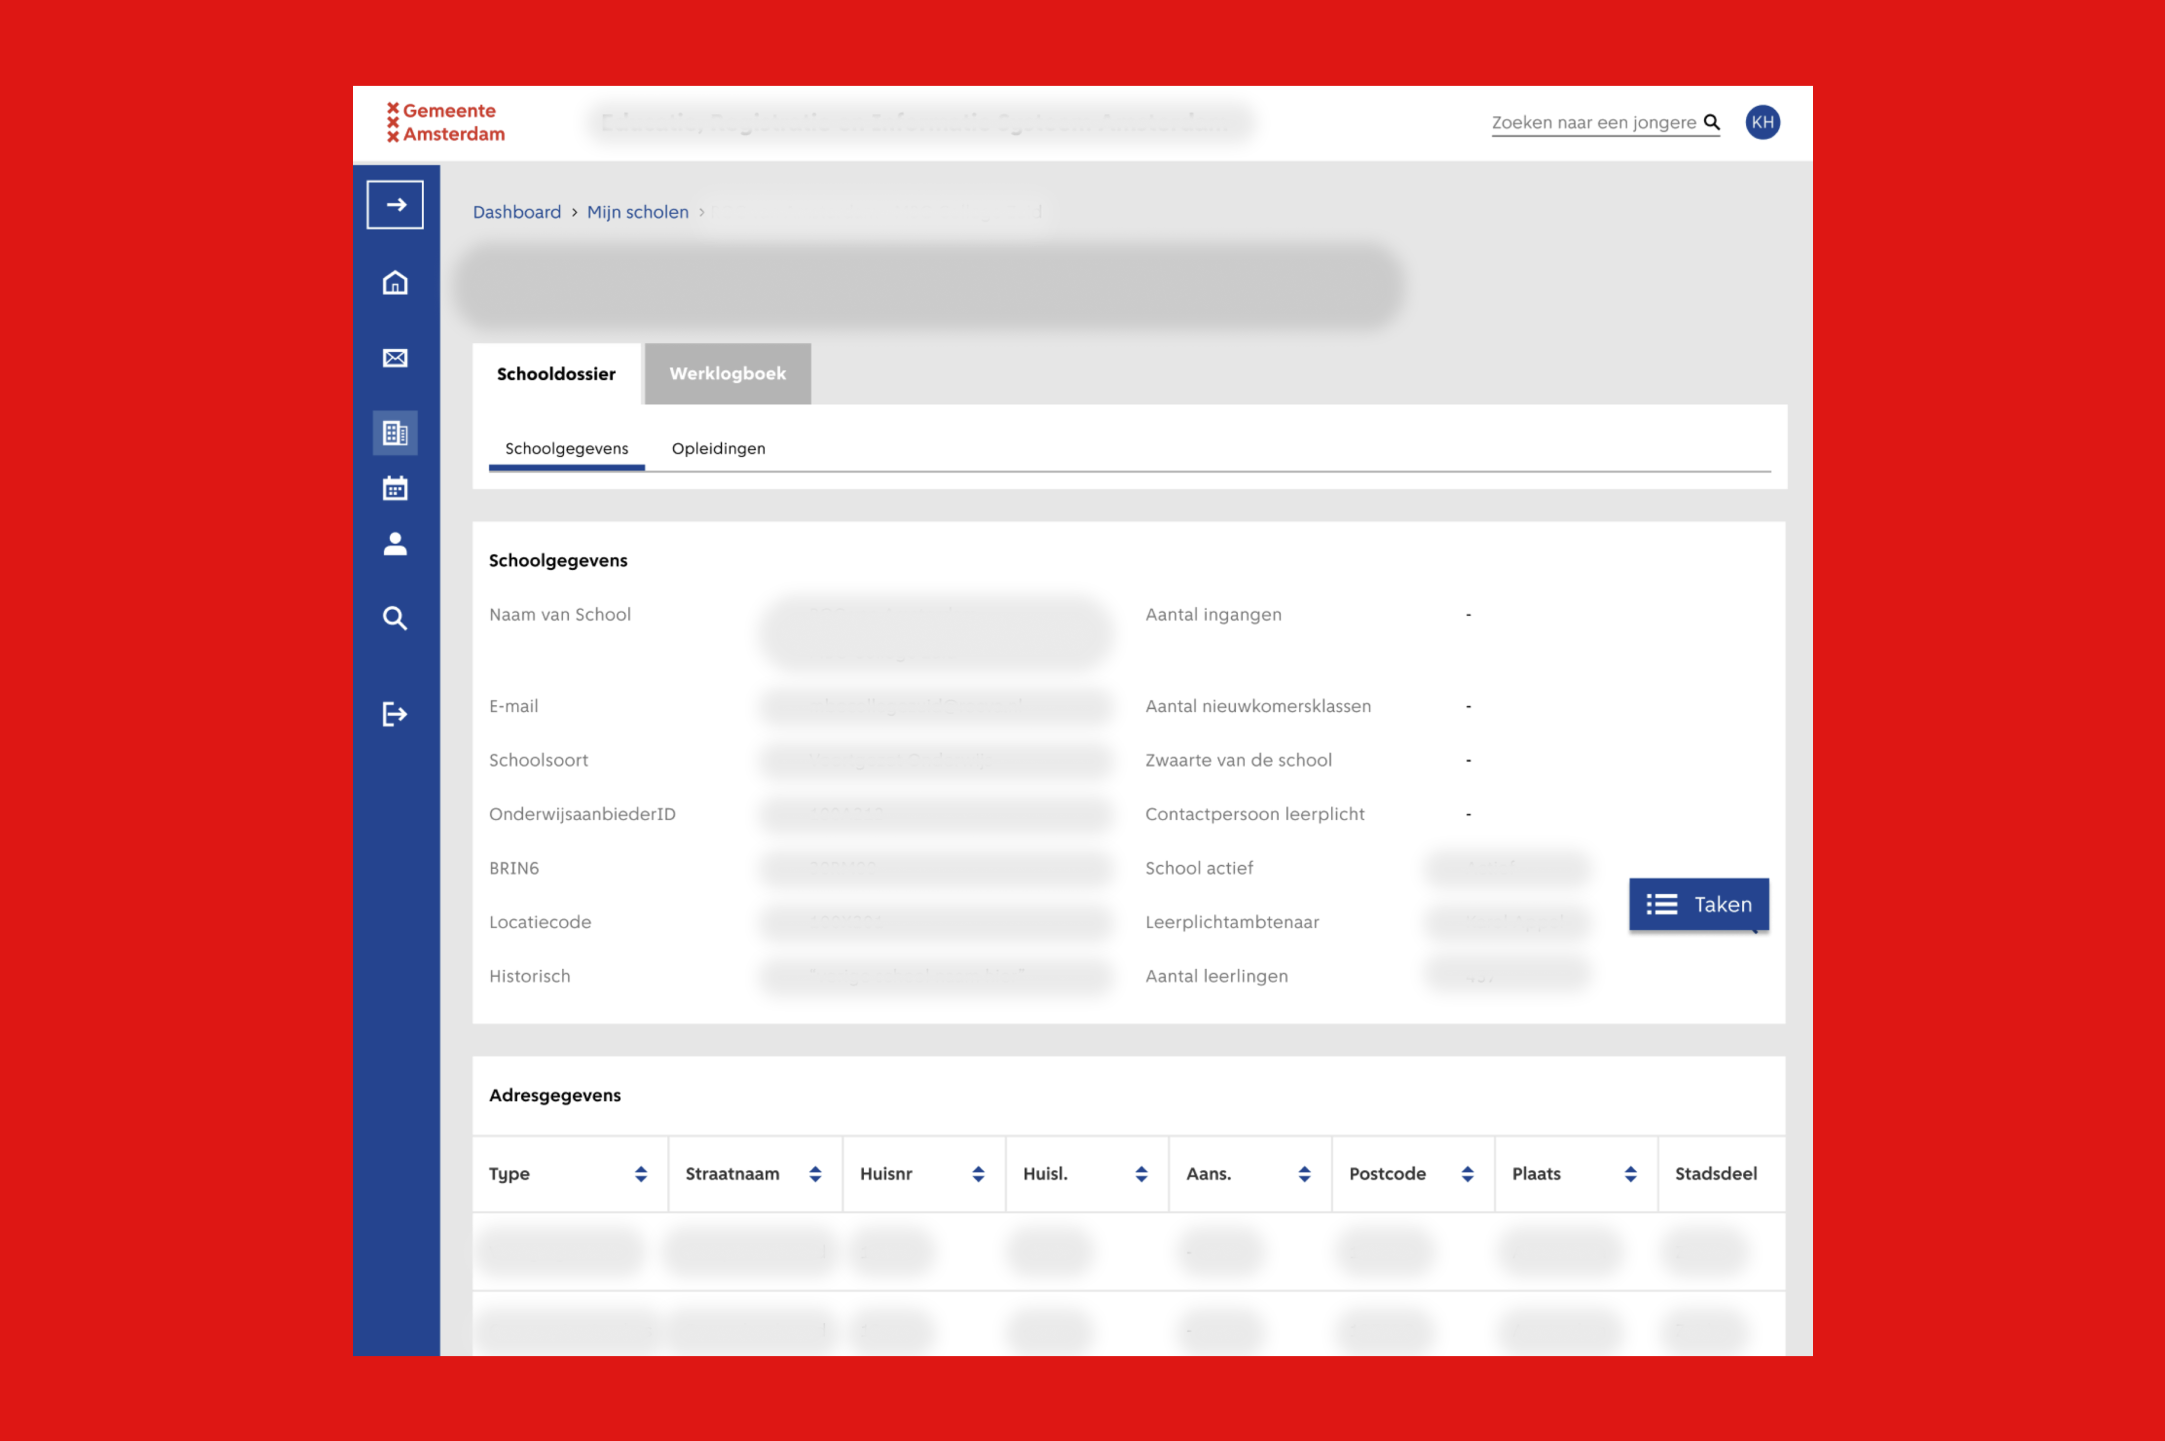Viewport: 2165px width, 1441px height.
Task: Open the messages envelope icon
Action: click(x=394, y=358)
